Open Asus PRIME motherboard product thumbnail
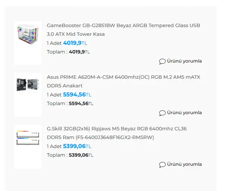The image size is (227, 191). tap(28, 95)
